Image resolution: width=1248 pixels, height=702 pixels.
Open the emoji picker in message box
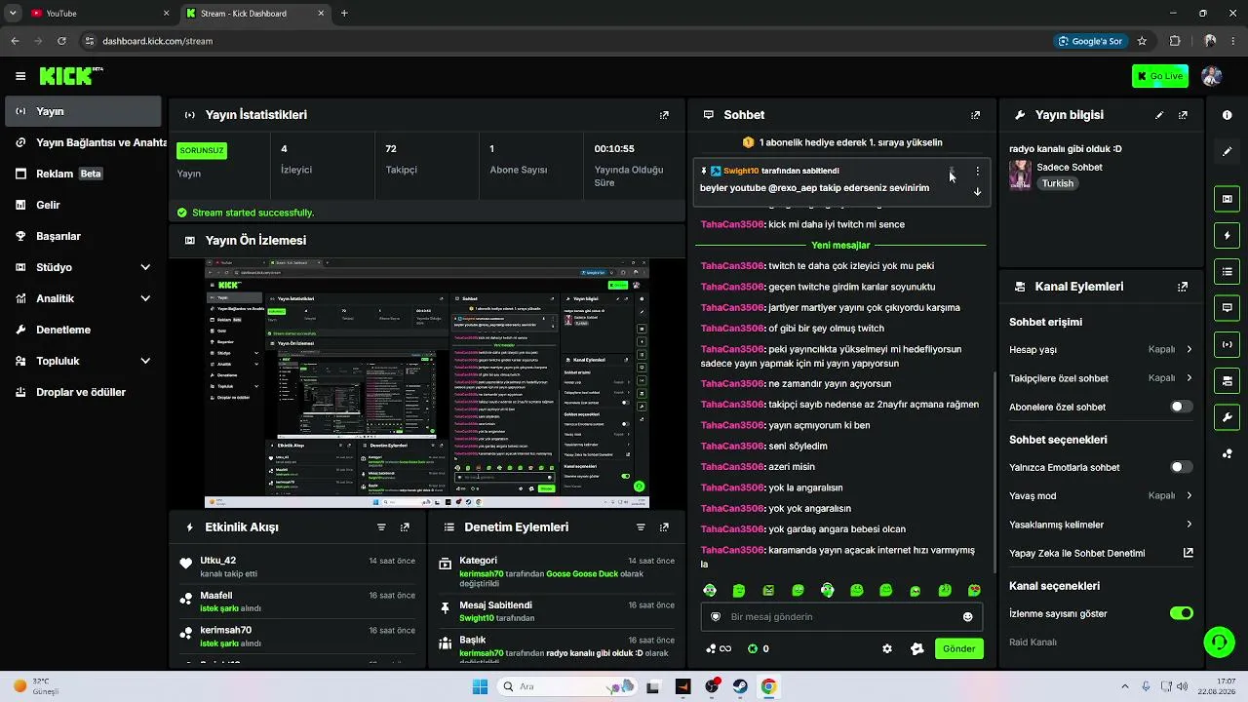(x=967, y=617)
